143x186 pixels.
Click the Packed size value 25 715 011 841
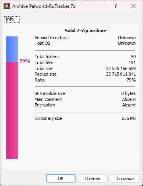[x=121, y=74]
